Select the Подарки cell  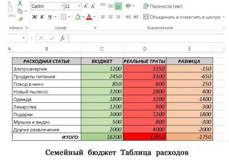47,114
